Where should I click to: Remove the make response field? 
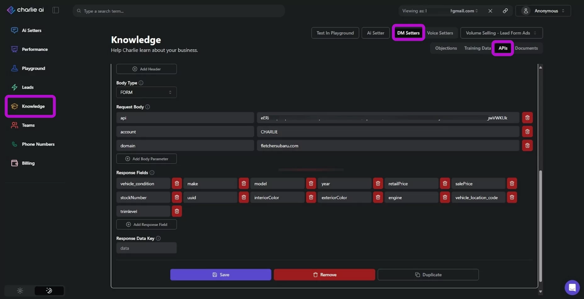[x=244, y=183]
